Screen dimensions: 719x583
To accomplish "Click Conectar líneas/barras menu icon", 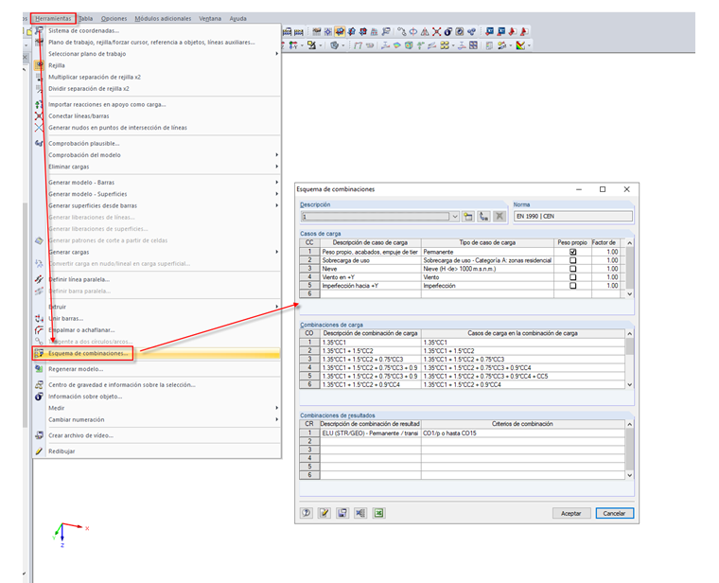I will 40,116.
